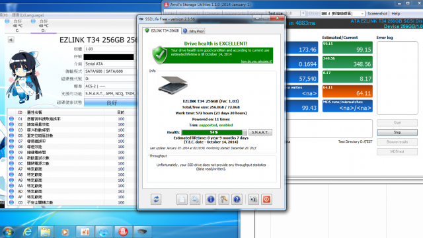The width and height of the screenshot is (423, 238).
Task: Open the Settings menu in Anvil
Action: point(256,13)
